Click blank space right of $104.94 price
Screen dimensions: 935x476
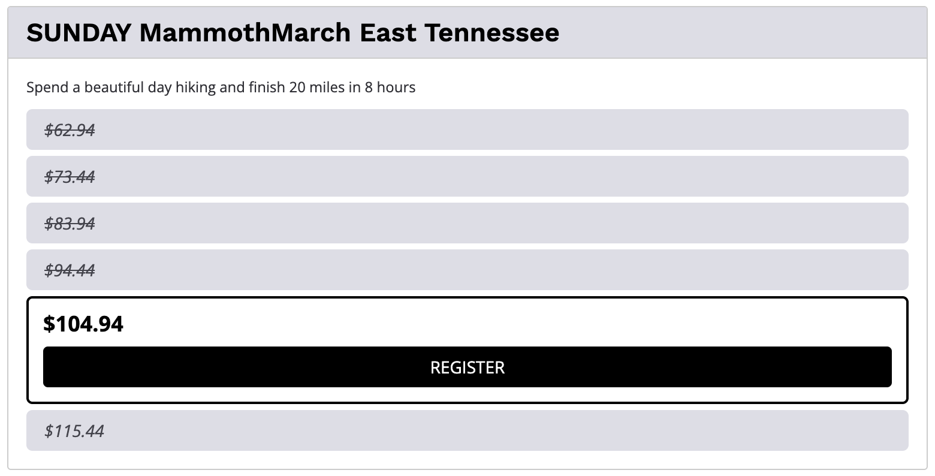point(479,324)
